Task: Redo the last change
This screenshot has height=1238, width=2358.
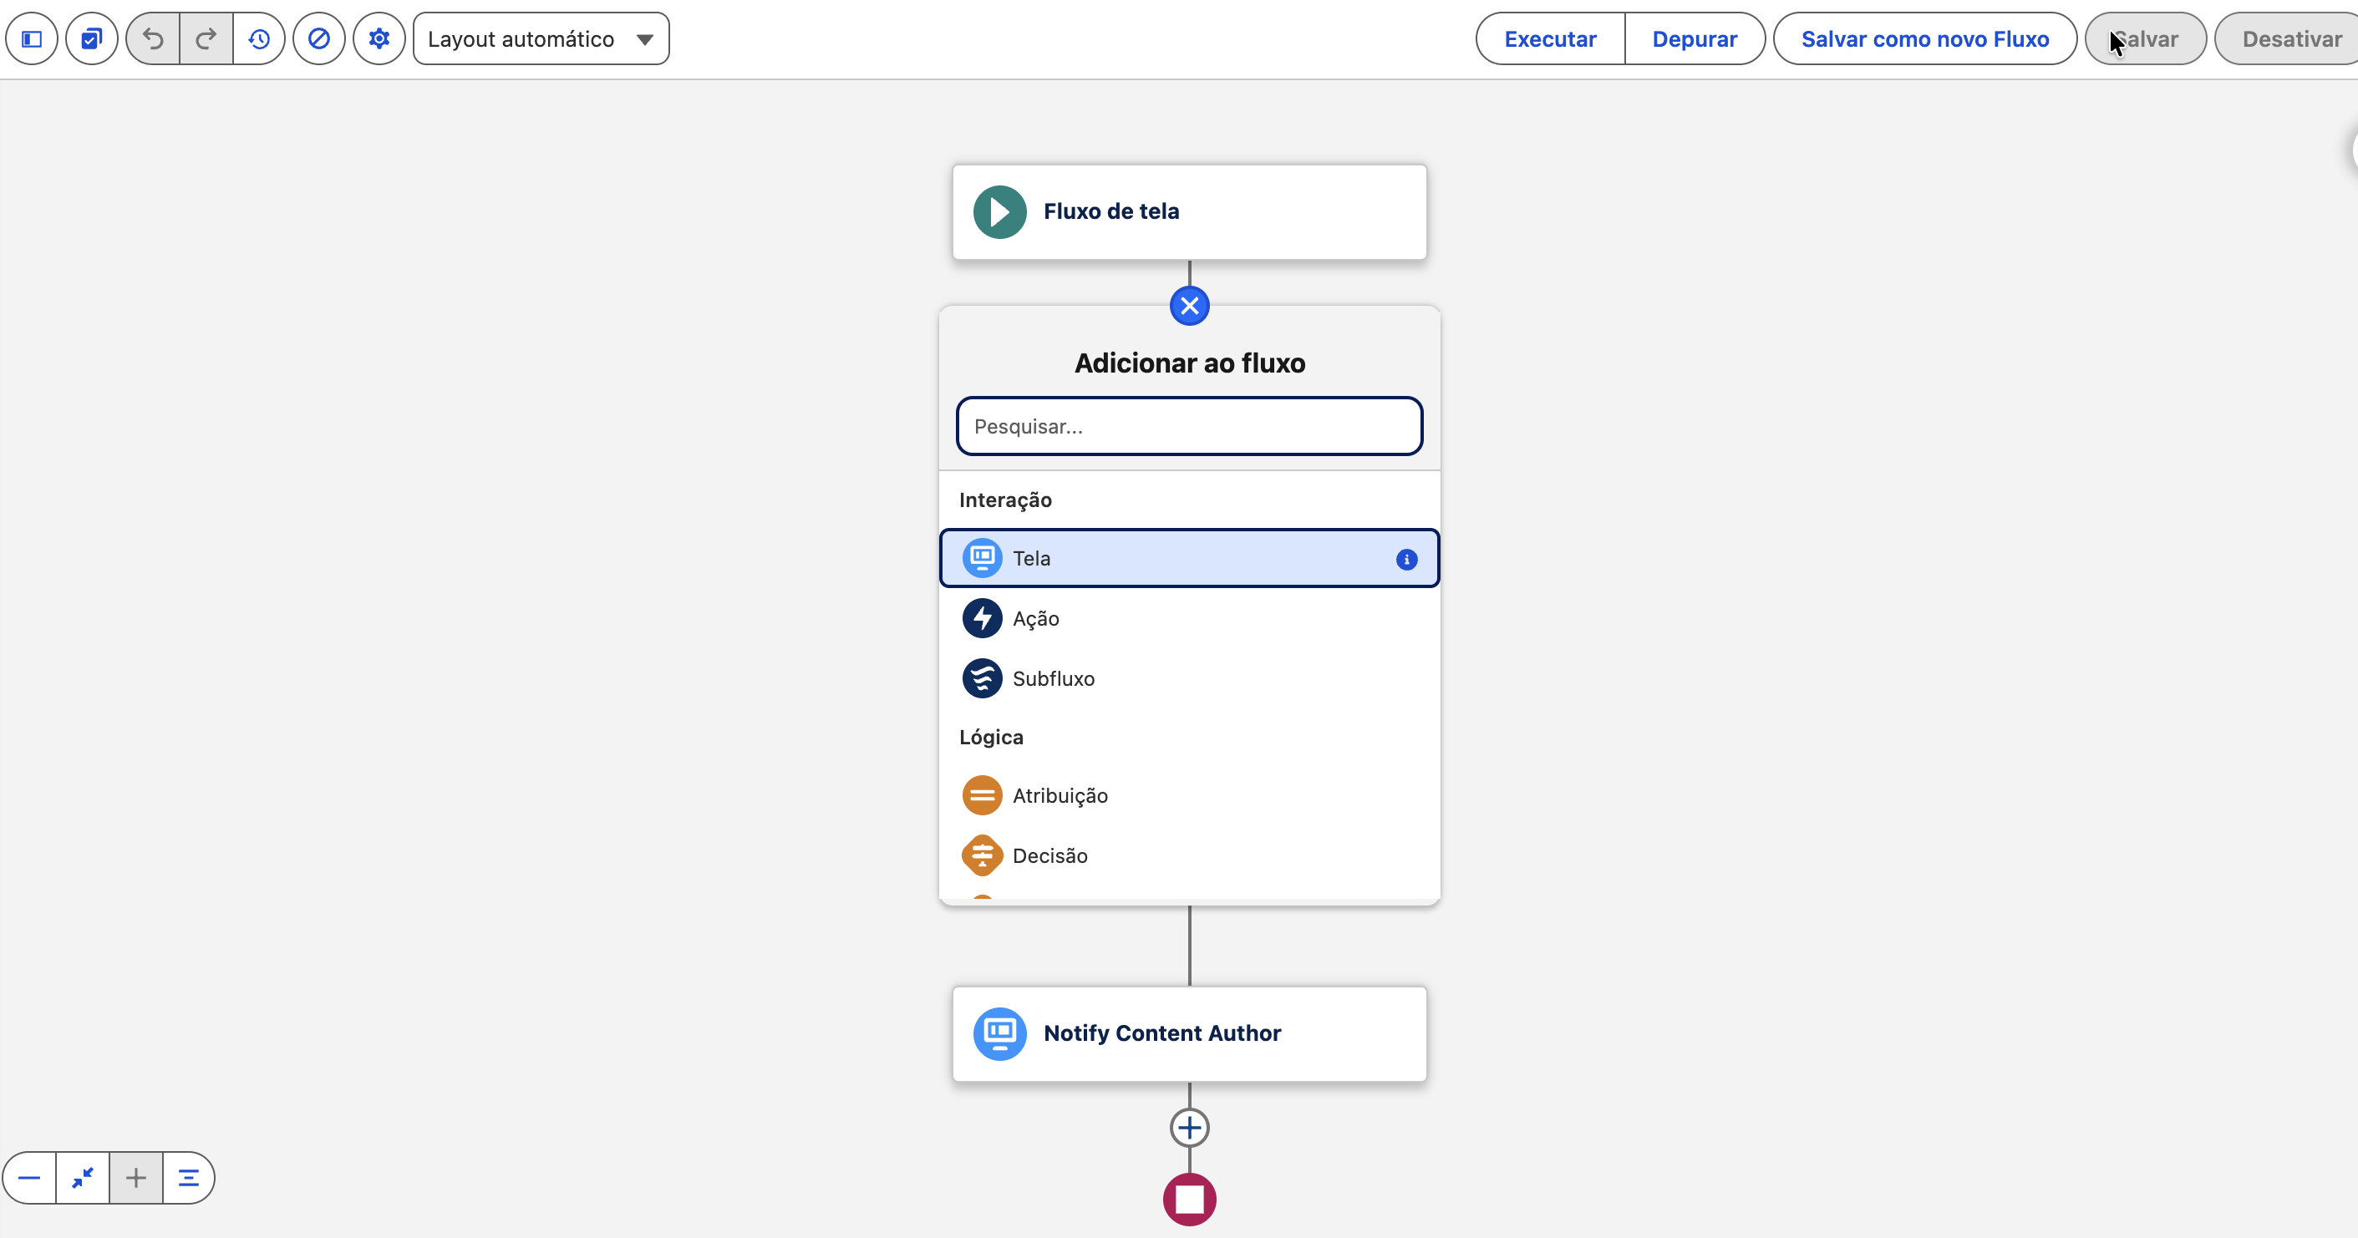Action: click(x=206, y=38)
